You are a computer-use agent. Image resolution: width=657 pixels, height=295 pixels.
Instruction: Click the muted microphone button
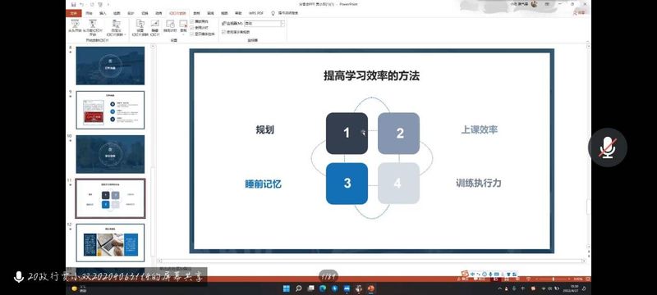pos(607,147)
